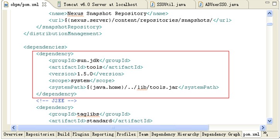This screenshot has height=140, width=280.
Task: Click the ${nexus.server} url line
Action: [140, 20]
